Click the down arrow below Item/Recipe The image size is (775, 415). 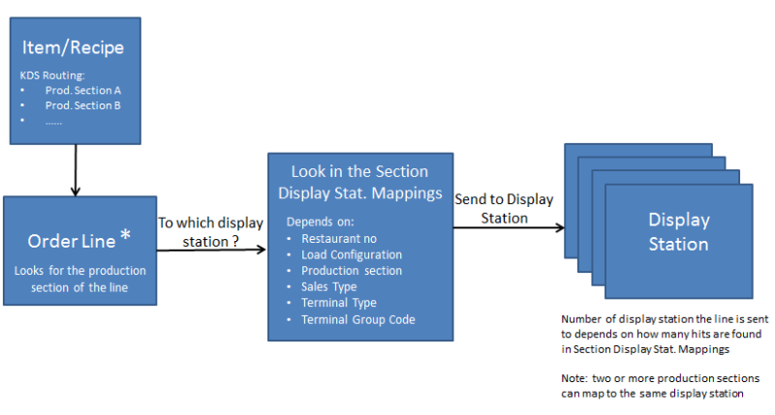74,176
